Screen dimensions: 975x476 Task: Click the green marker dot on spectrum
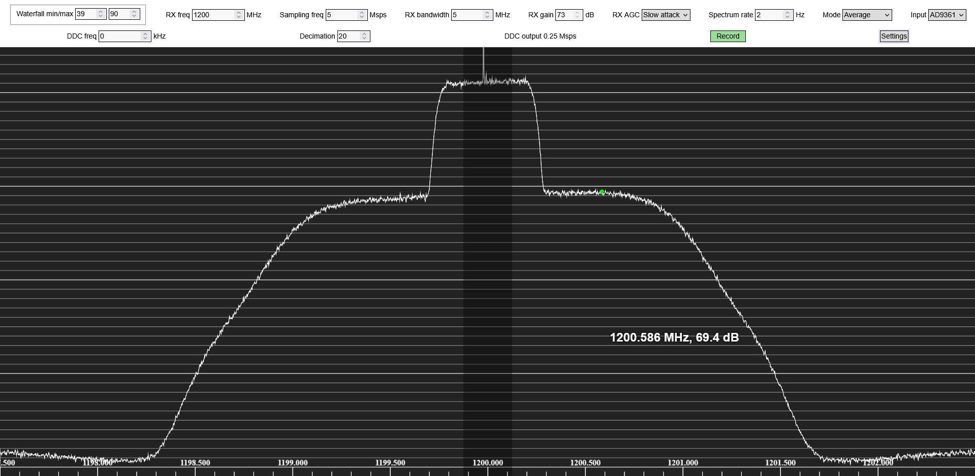click(602, 192)
